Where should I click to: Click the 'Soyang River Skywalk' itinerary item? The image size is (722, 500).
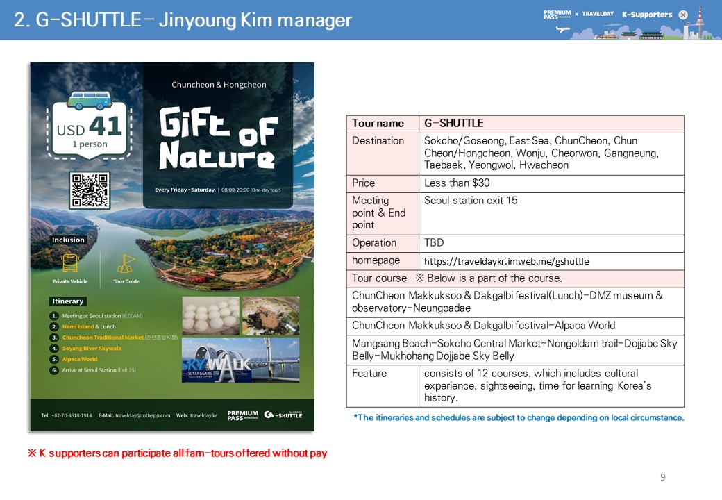pyautogui.click(x=92, y=349)
